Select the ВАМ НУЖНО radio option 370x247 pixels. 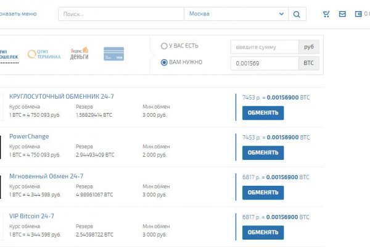164,62
